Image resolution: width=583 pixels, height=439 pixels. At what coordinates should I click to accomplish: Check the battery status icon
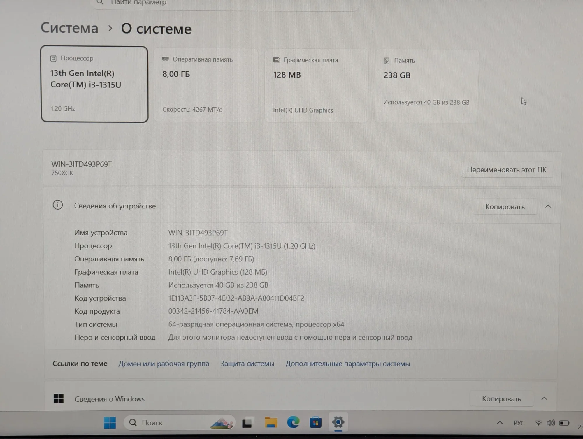[x=564, y=423]
